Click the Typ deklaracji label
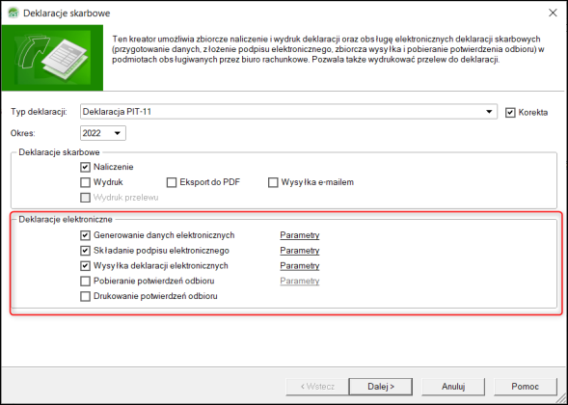 40,112
